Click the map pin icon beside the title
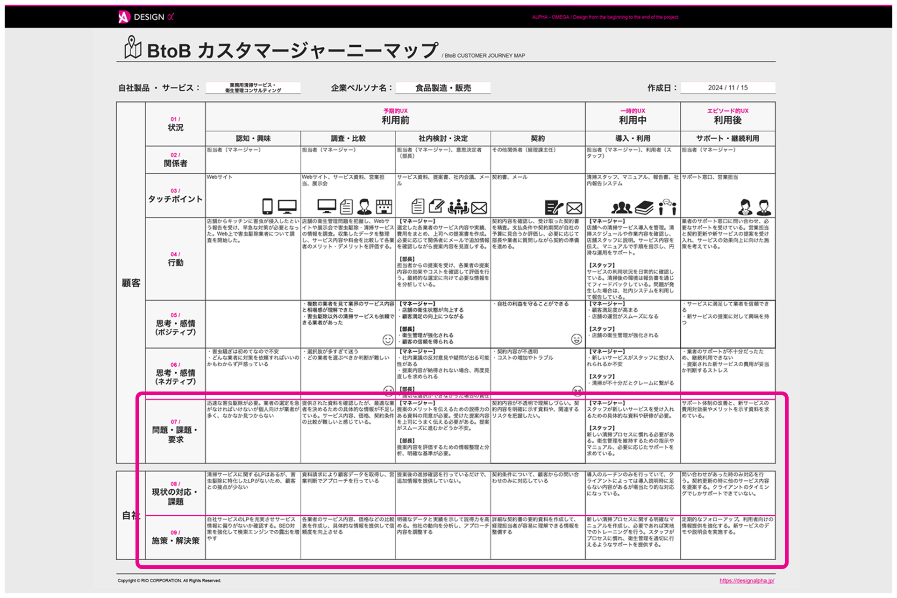Viewport: 897px width, 598px height. (133, 47)
